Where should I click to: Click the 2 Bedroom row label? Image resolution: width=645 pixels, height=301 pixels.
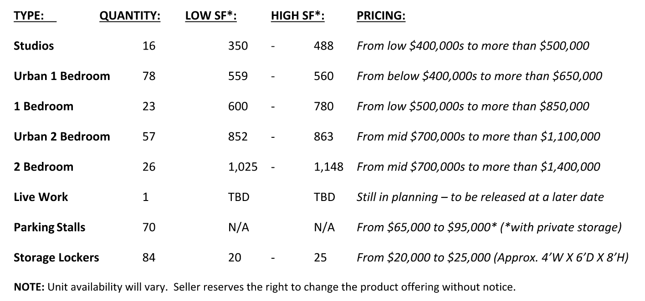pos(43,167)
